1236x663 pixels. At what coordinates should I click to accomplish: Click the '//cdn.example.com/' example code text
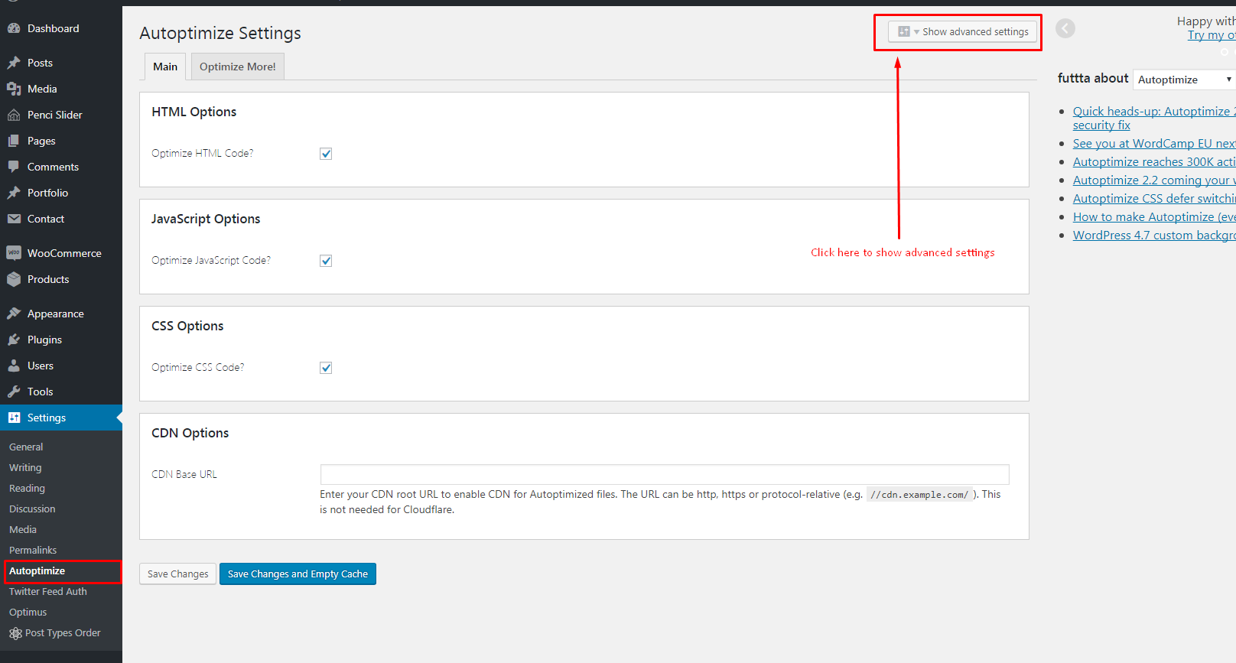click(919, 495)
